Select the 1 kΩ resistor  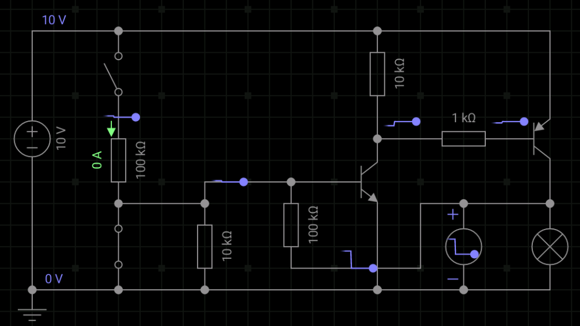click(x=463, y=138)
